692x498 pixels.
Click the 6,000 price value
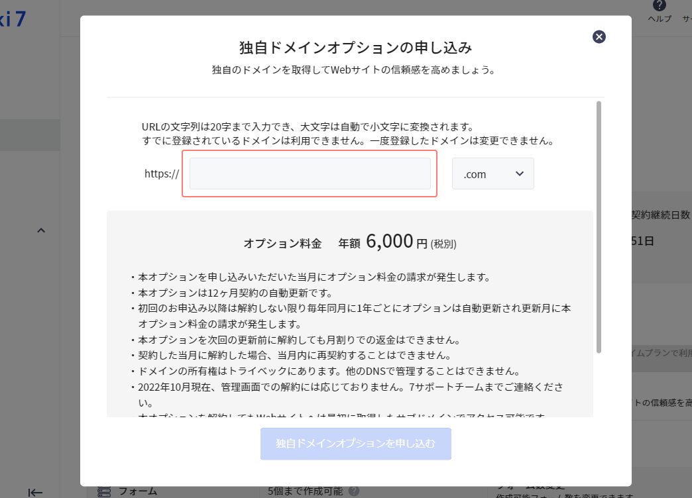[390, 241]
